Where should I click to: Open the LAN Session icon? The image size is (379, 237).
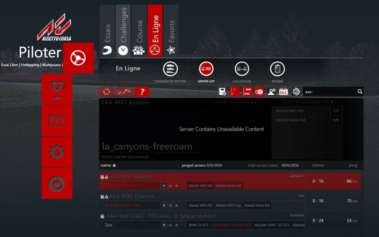pyautogui.click(x=242, y=69)
